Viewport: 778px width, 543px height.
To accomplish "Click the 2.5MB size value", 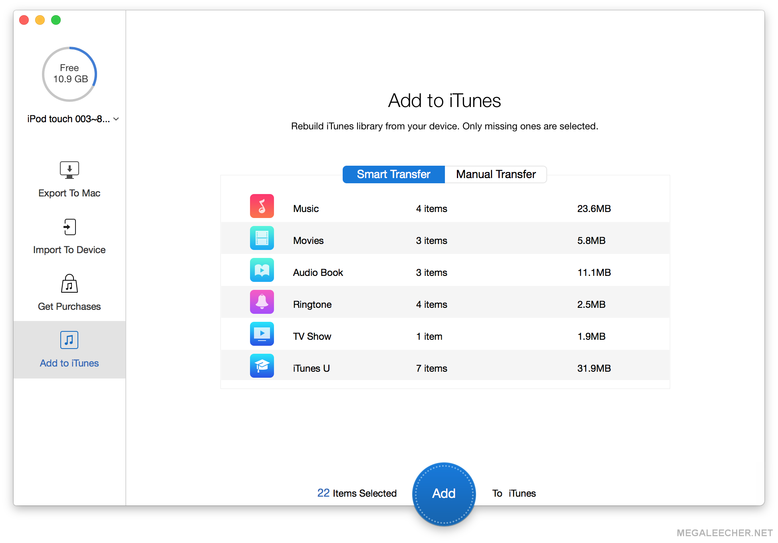I will click(591, 305).
